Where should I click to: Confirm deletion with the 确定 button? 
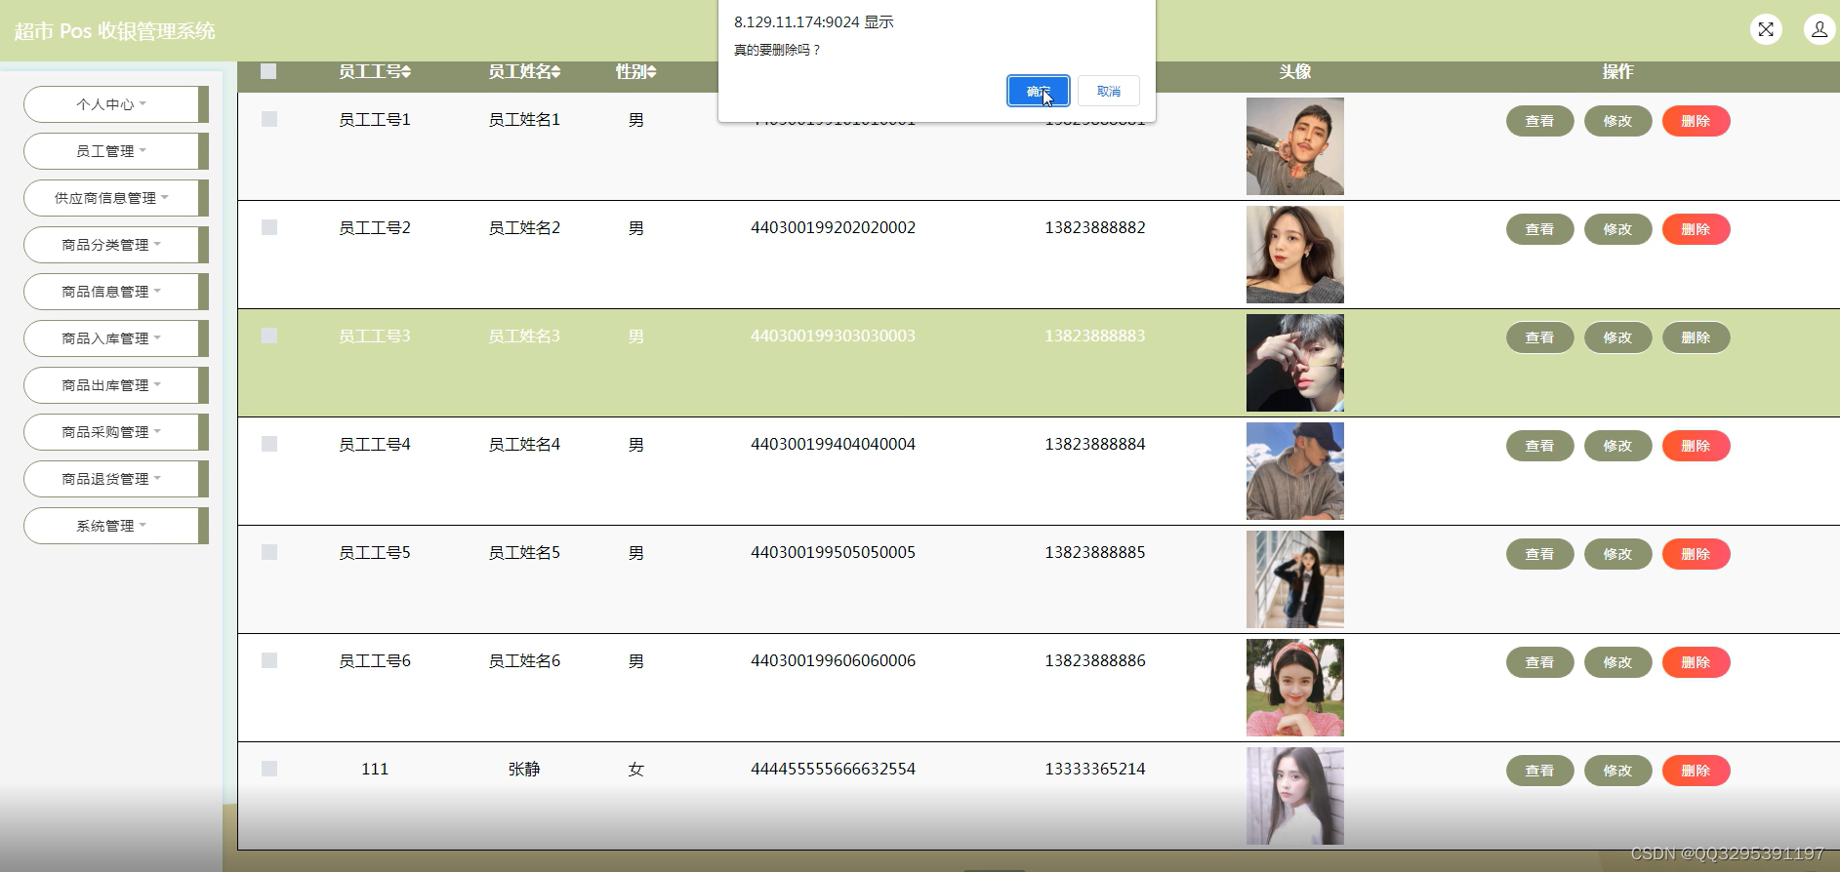[1038, 91]
